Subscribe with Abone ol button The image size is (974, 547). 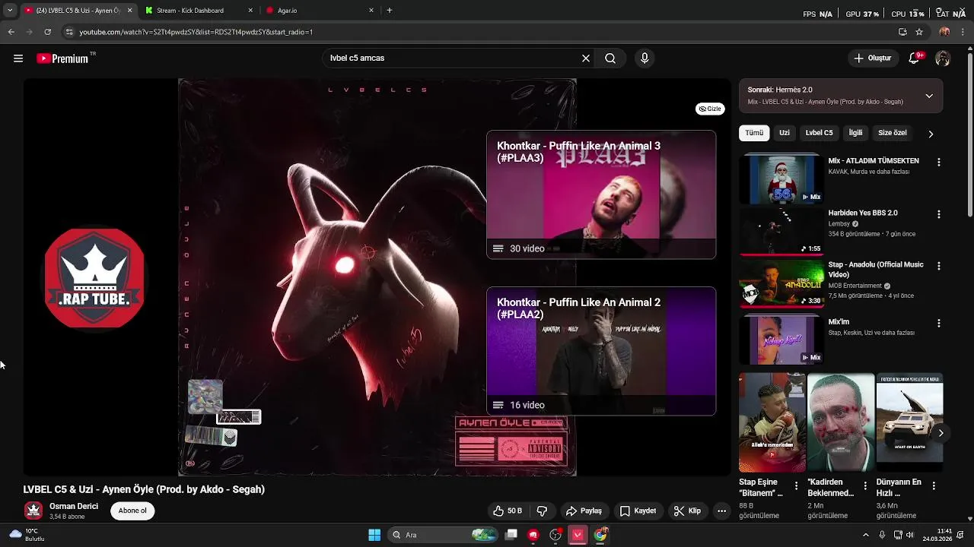[132, 511]
